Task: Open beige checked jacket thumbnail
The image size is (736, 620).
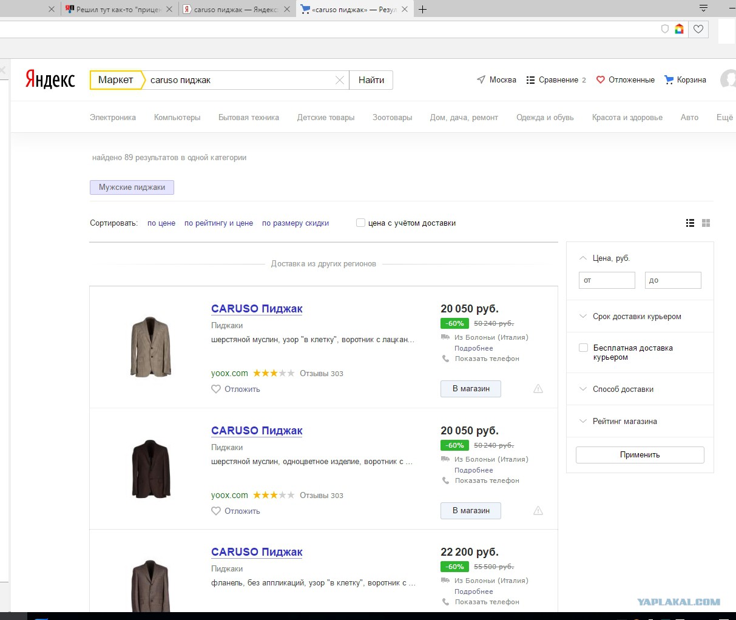Action: pos(150,347)
